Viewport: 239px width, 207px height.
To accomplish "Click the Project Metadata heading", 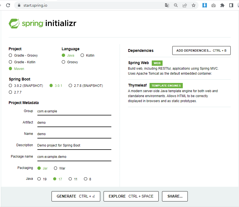I will tap(24, 103).
